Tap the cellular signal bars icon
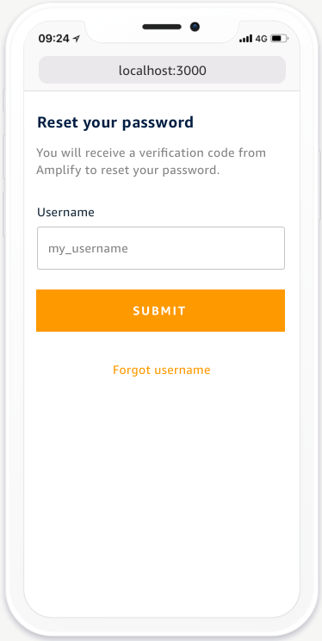This screenshot has height=641, width=322. point(245,39)
